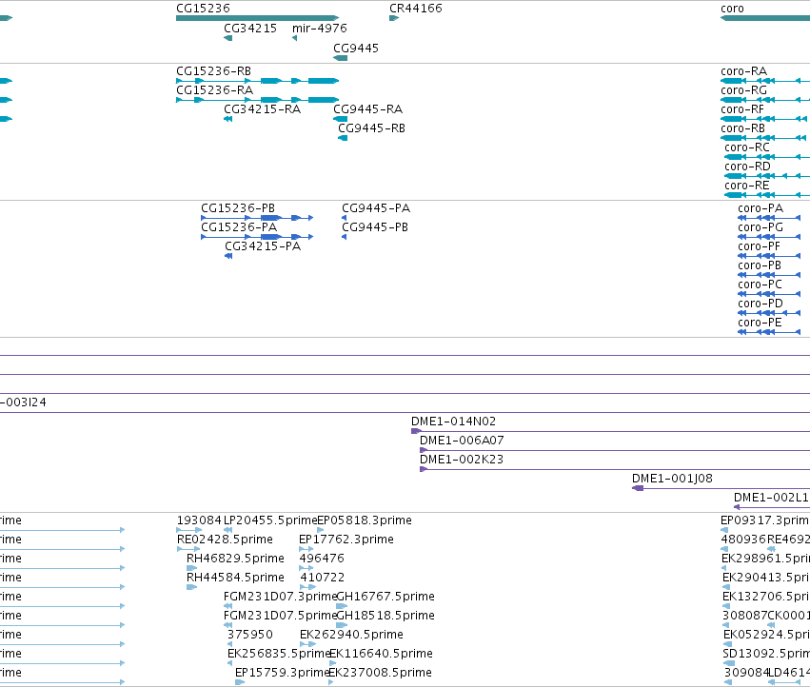The height and width of the screenshot is (687, 810).
Task: Select protein CG34215-PA
Action: point(263,246)
